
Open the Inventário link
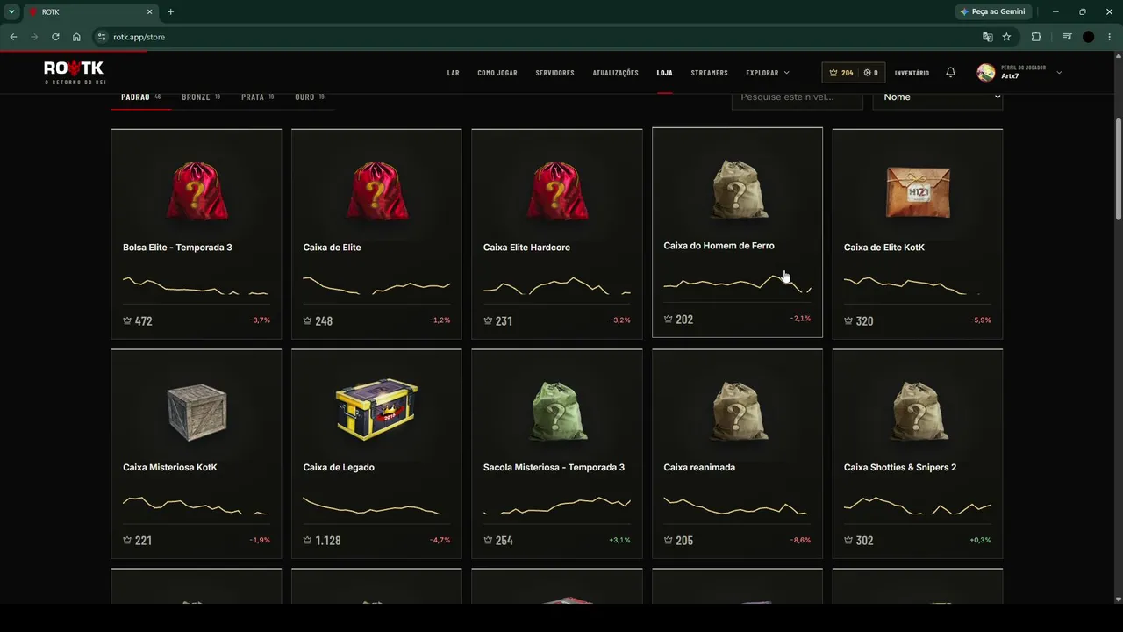click(x=912, y=73)
